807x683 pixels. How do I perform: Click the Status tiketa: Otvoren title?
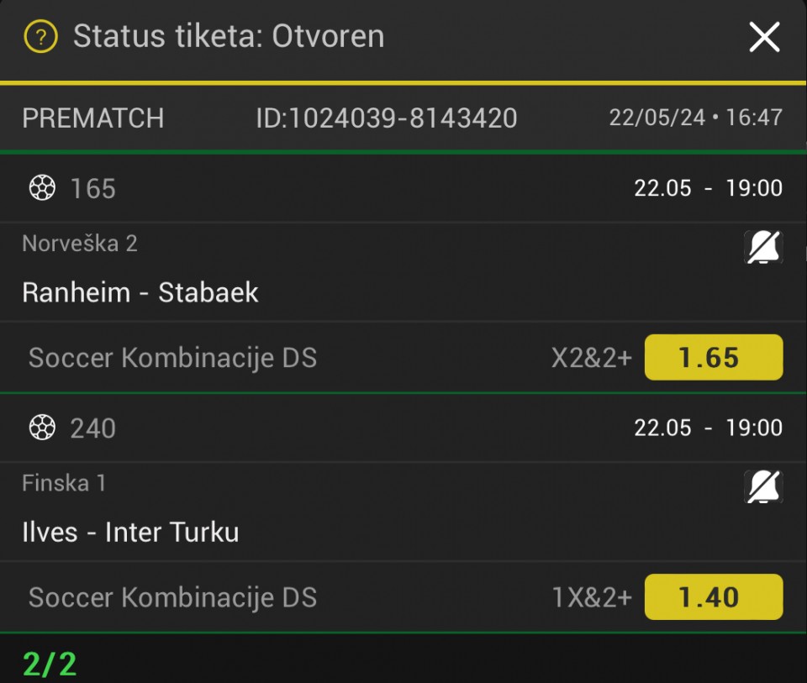tap(229, 37)
